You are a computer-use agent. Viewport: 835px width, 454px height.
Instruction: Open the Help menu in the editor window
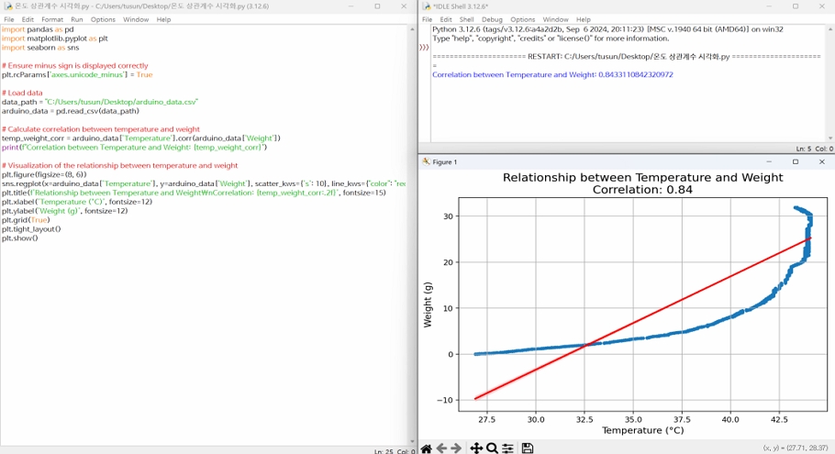coord(163,19)
